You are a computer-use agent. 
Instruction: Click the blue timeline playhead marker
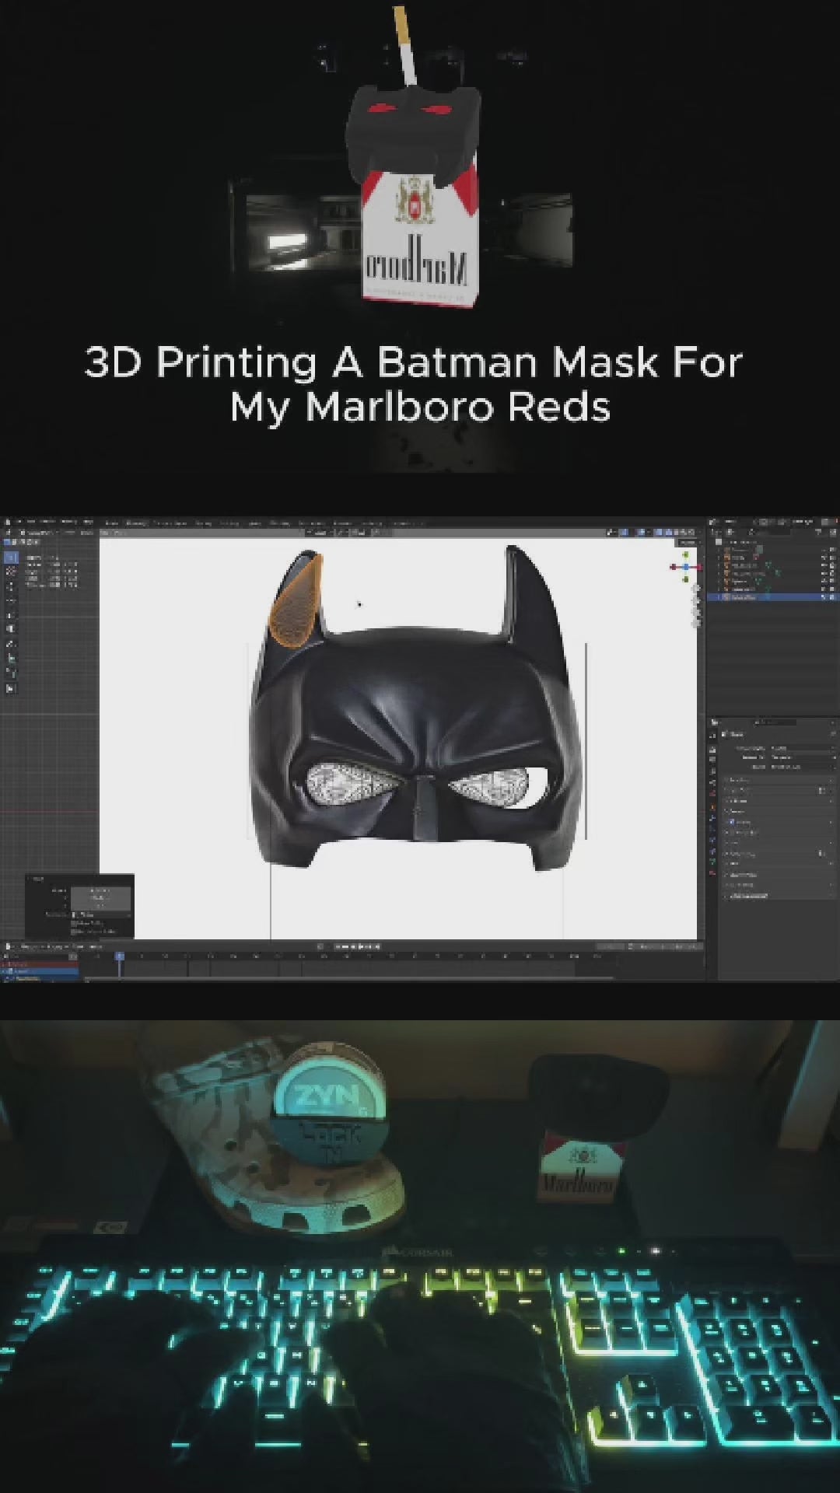(x=120, y=956)
